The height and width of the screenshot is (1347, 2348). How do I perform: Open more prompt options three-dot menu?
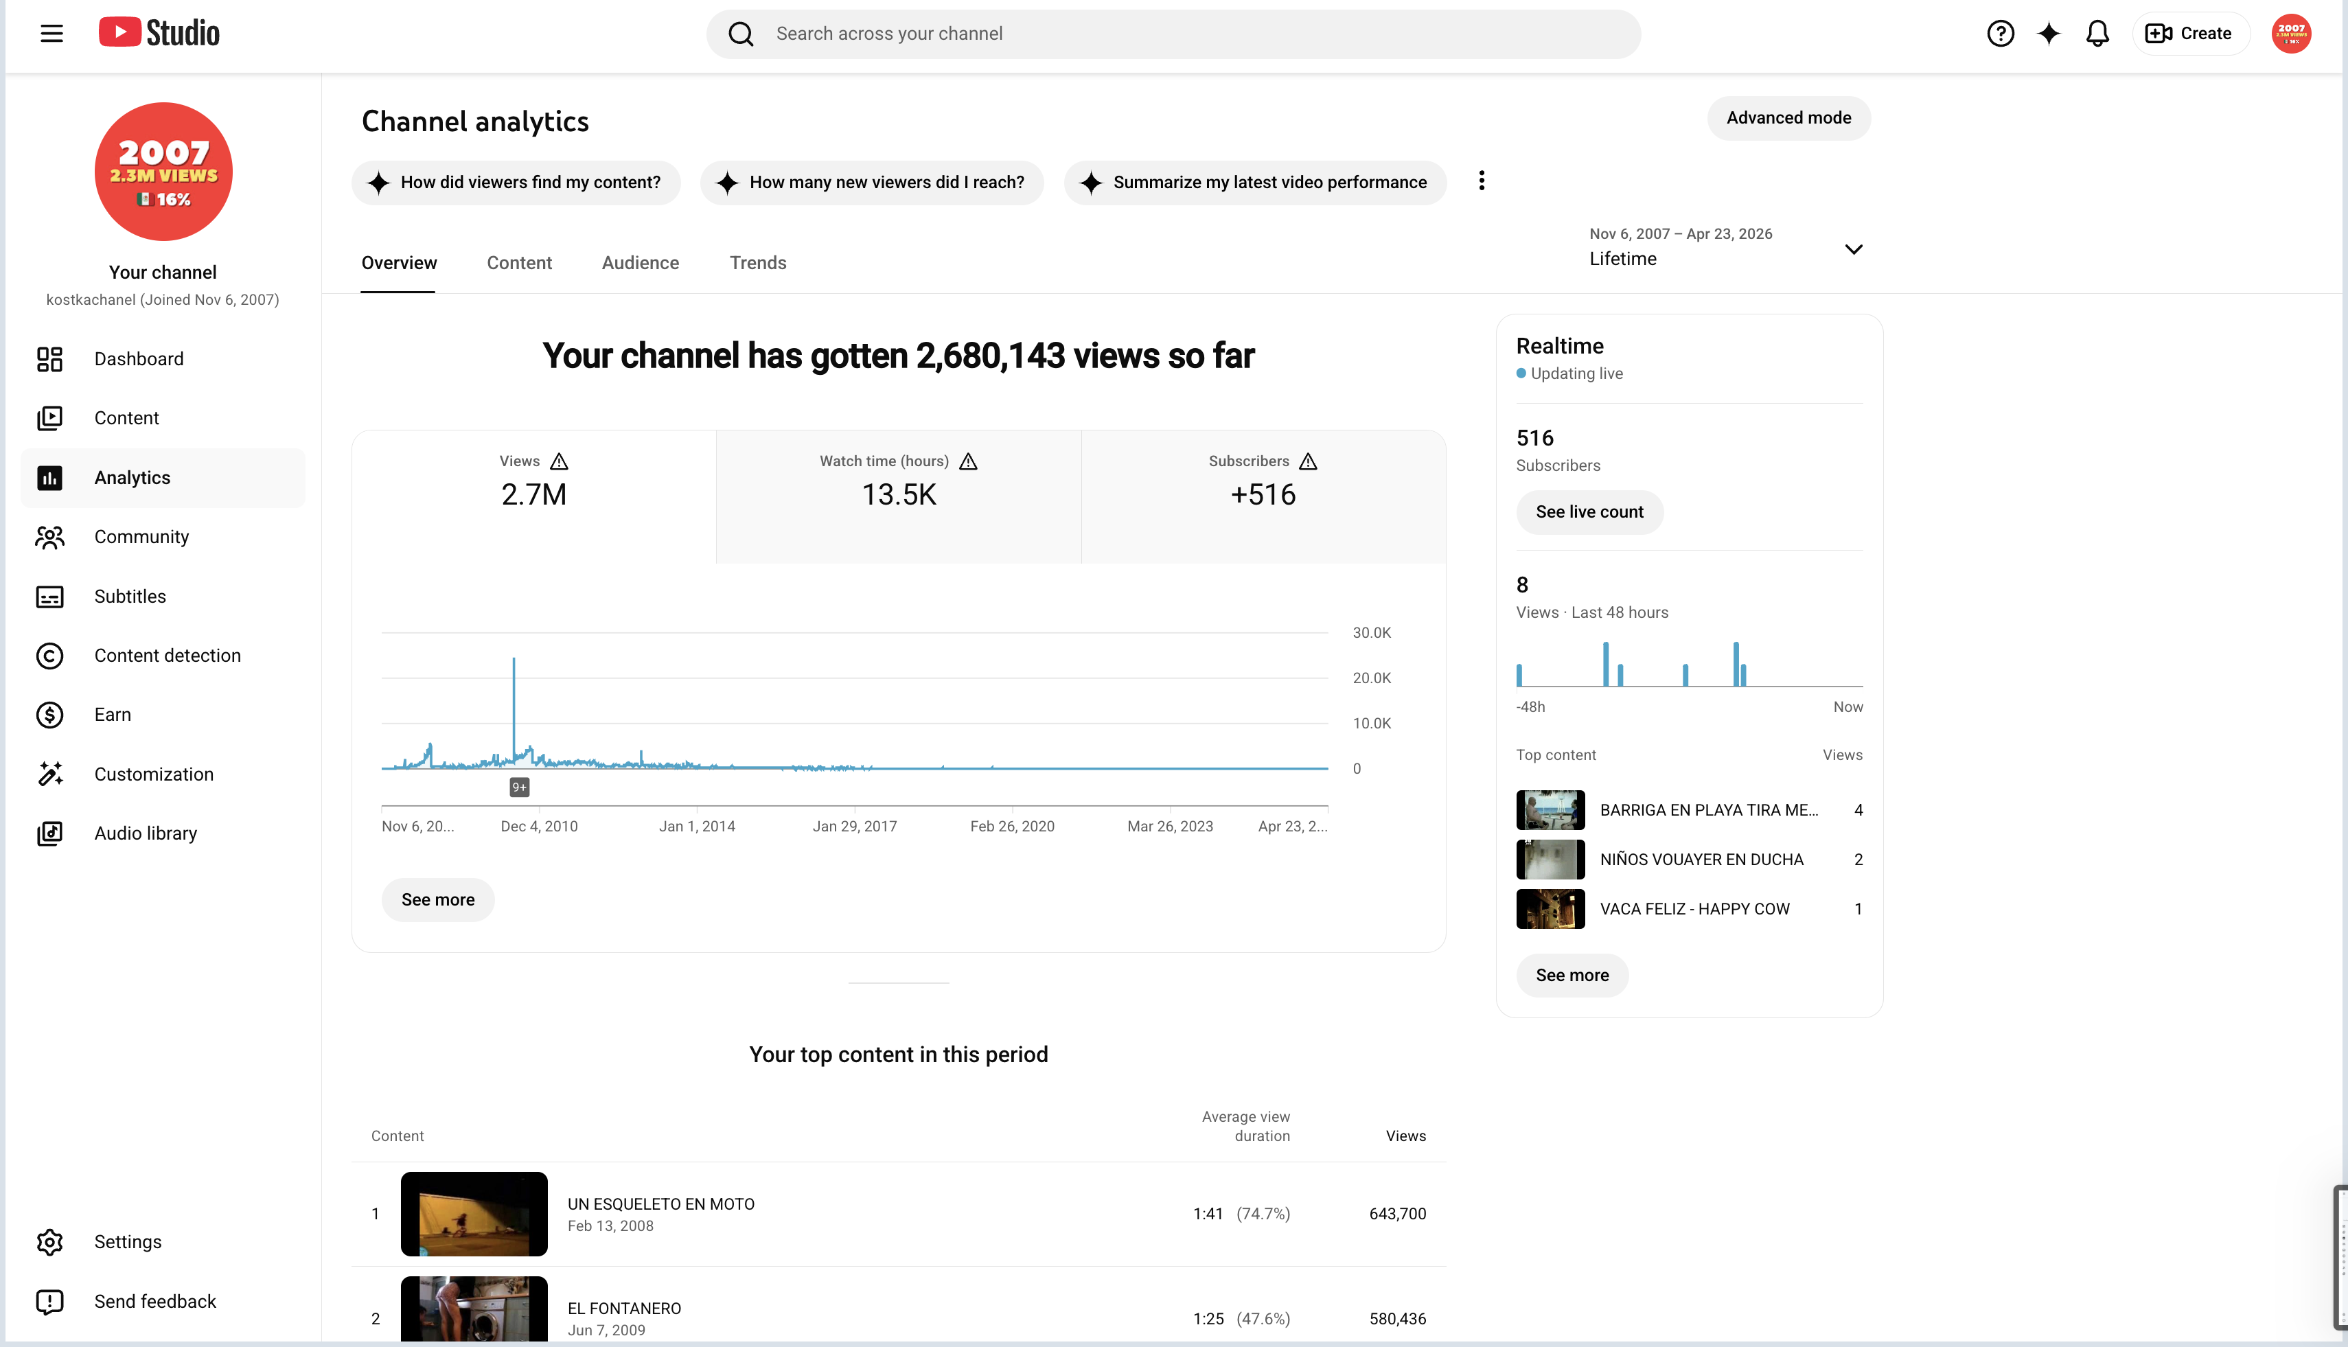[1481, 181]
